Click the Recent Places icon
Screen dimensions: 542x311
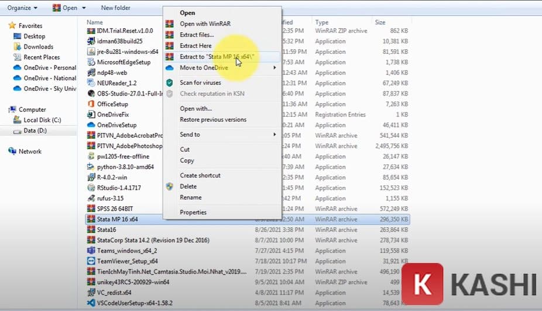(17, 57)
